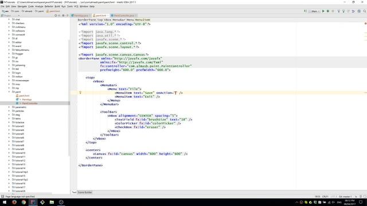The height and width of the screenshot is (206, 367).
Task: Switch to the PaintApp.java editor tab
Action: tap(81, 15)
